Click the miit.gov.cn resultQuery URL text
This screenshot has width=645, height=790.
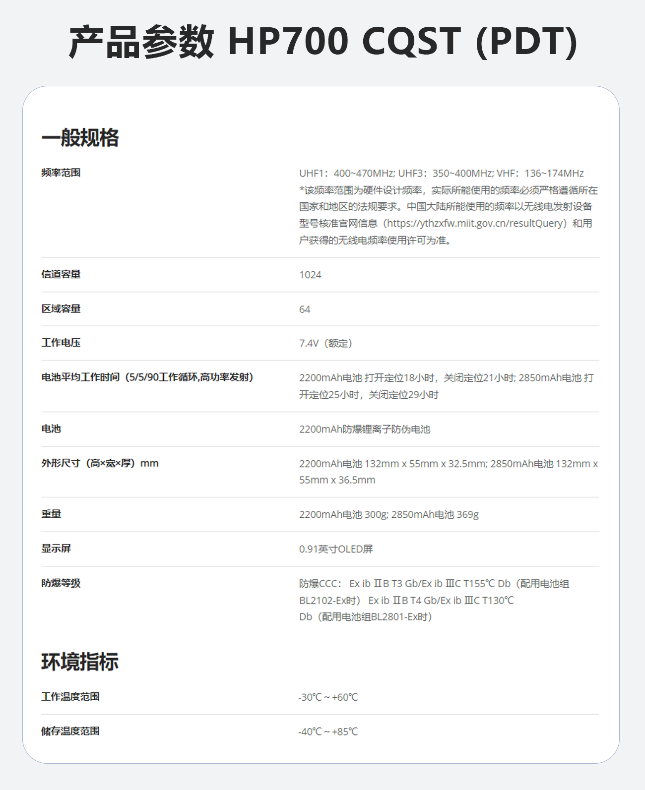[x=476, y=223]
